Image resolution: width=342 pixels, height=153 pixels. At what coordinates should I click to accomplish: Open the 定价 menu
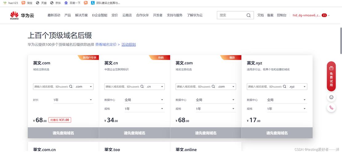[x=115, y=15]
